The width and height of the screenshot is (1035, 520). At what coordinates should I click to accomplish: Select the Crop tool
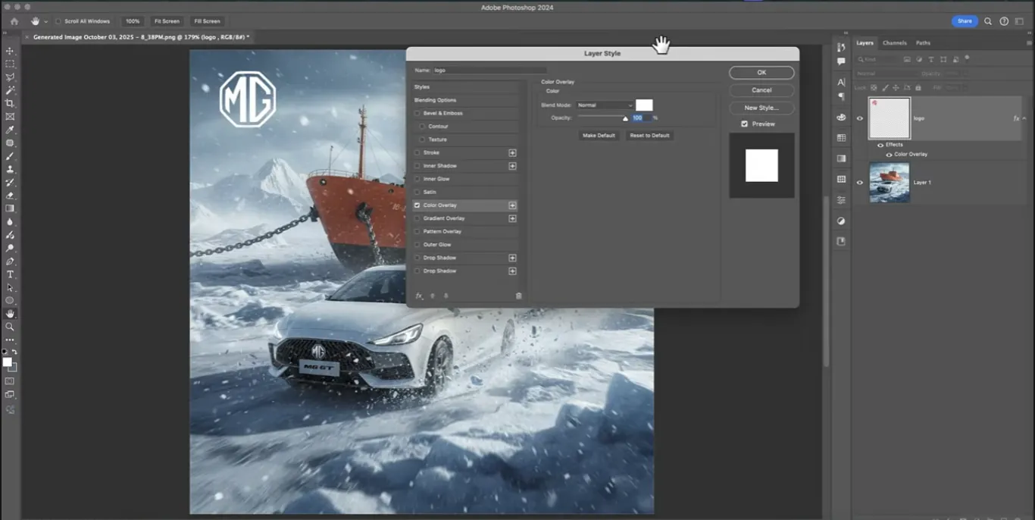10,103
